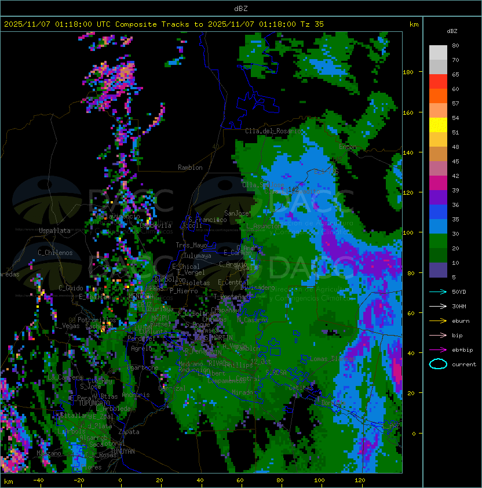This screenshot has height=488, width=482.
Task: Click the 'P_Hierro' map label
Action: coord(184,291)
